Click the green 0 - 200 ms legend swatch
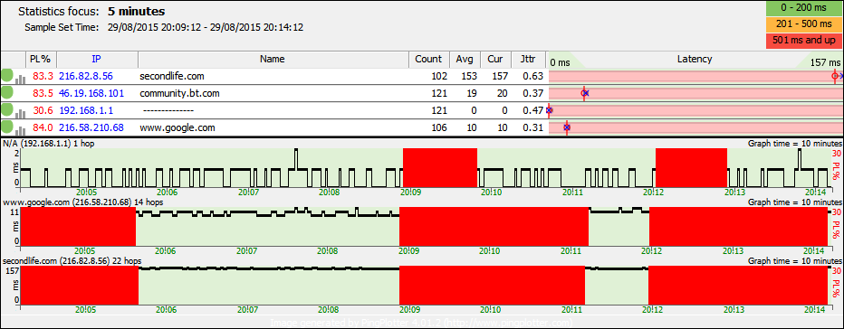 803,9
